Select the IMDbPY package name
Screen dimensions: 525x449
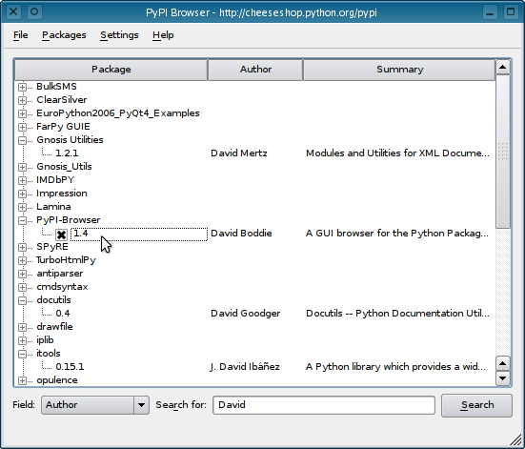tap(55, 180)
